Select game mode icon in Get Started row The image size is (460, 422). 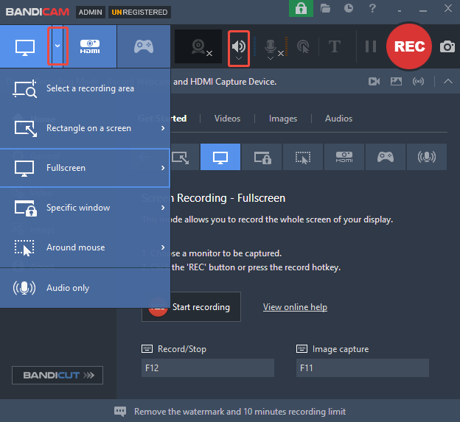point(386,157)
